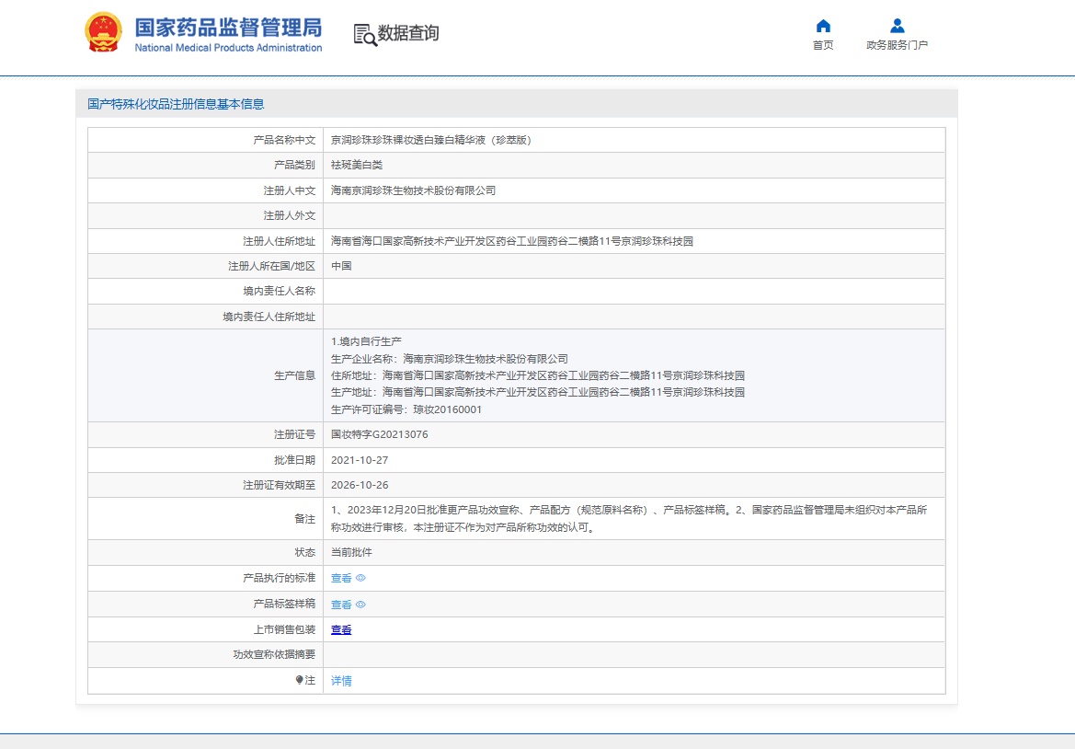This screenshot has height=749, width=1075.
Task: Click the 数据查询 magnifier icon
Action: pos(365,35)
